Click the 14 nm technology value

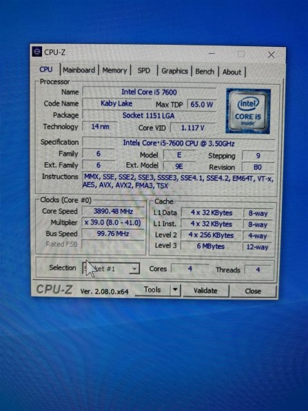pyautogui.click(x=101, y=127)
